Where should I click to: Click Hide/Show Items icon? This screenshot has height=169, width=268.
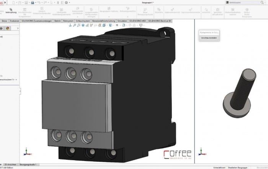pyautogui.click(x=117, y=25)
